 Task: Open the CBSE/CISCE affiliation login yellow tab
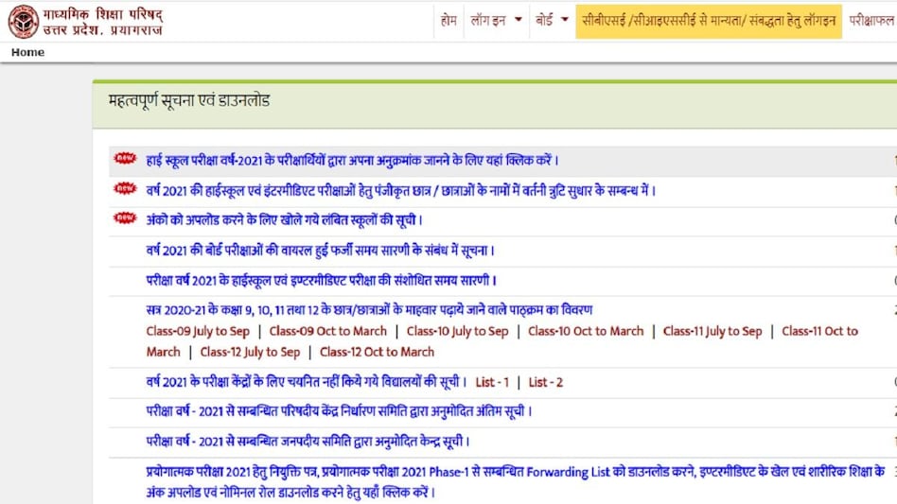pyautogui.click(x=709, y=21)
